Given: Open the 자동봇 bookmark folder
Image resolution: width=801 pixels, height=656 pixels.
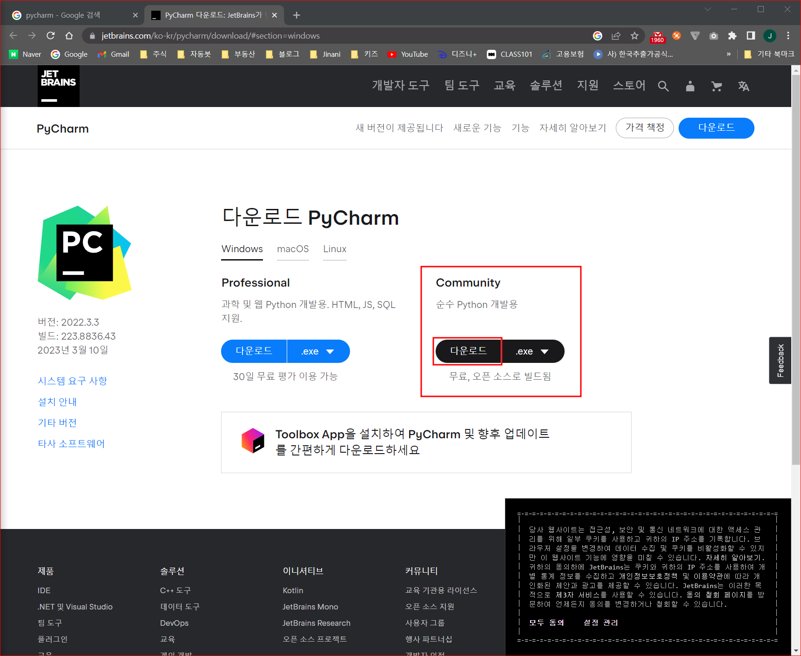Looking at the screenshot, I should [194, 54].
